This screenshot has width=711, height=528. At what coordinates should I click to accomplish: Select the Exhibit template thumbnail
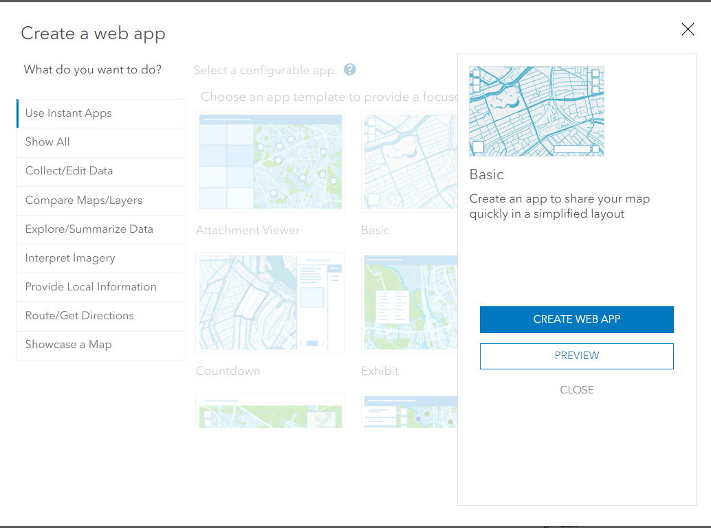point(410,302)
